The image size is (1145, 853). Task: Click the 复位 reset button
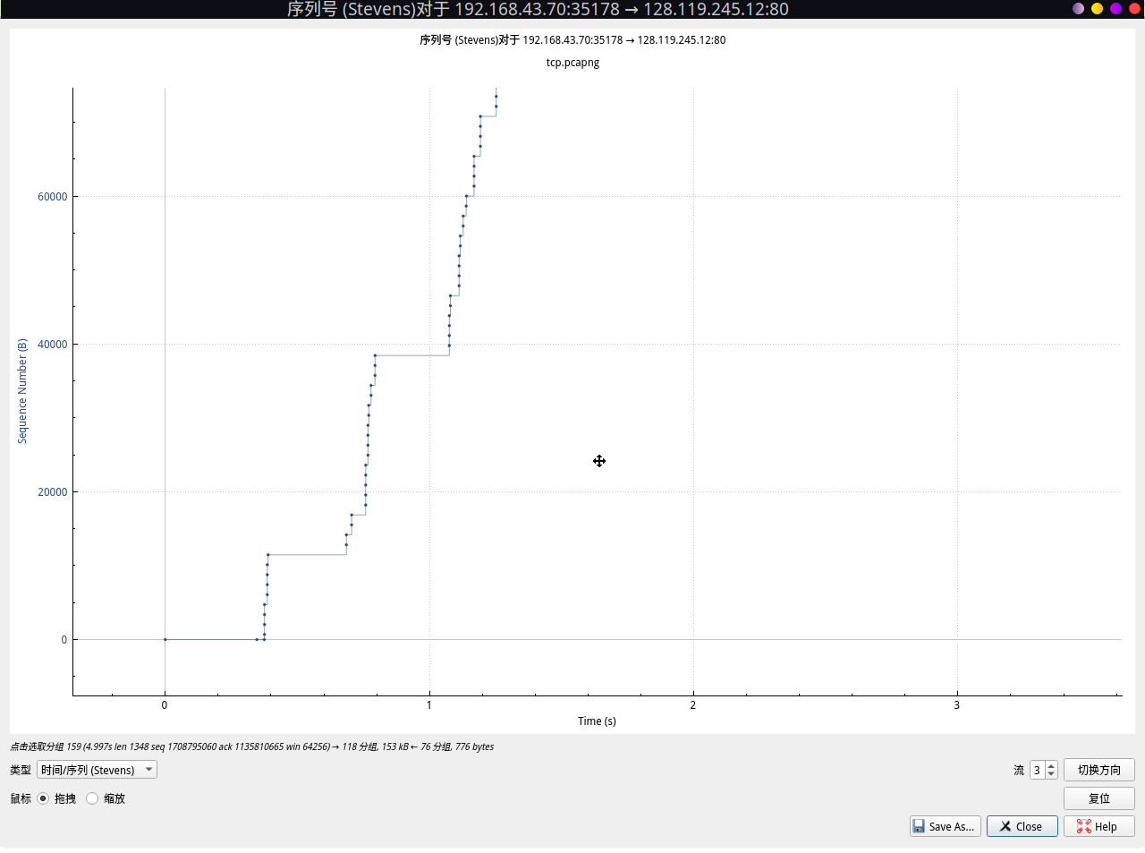[1098, 798]
